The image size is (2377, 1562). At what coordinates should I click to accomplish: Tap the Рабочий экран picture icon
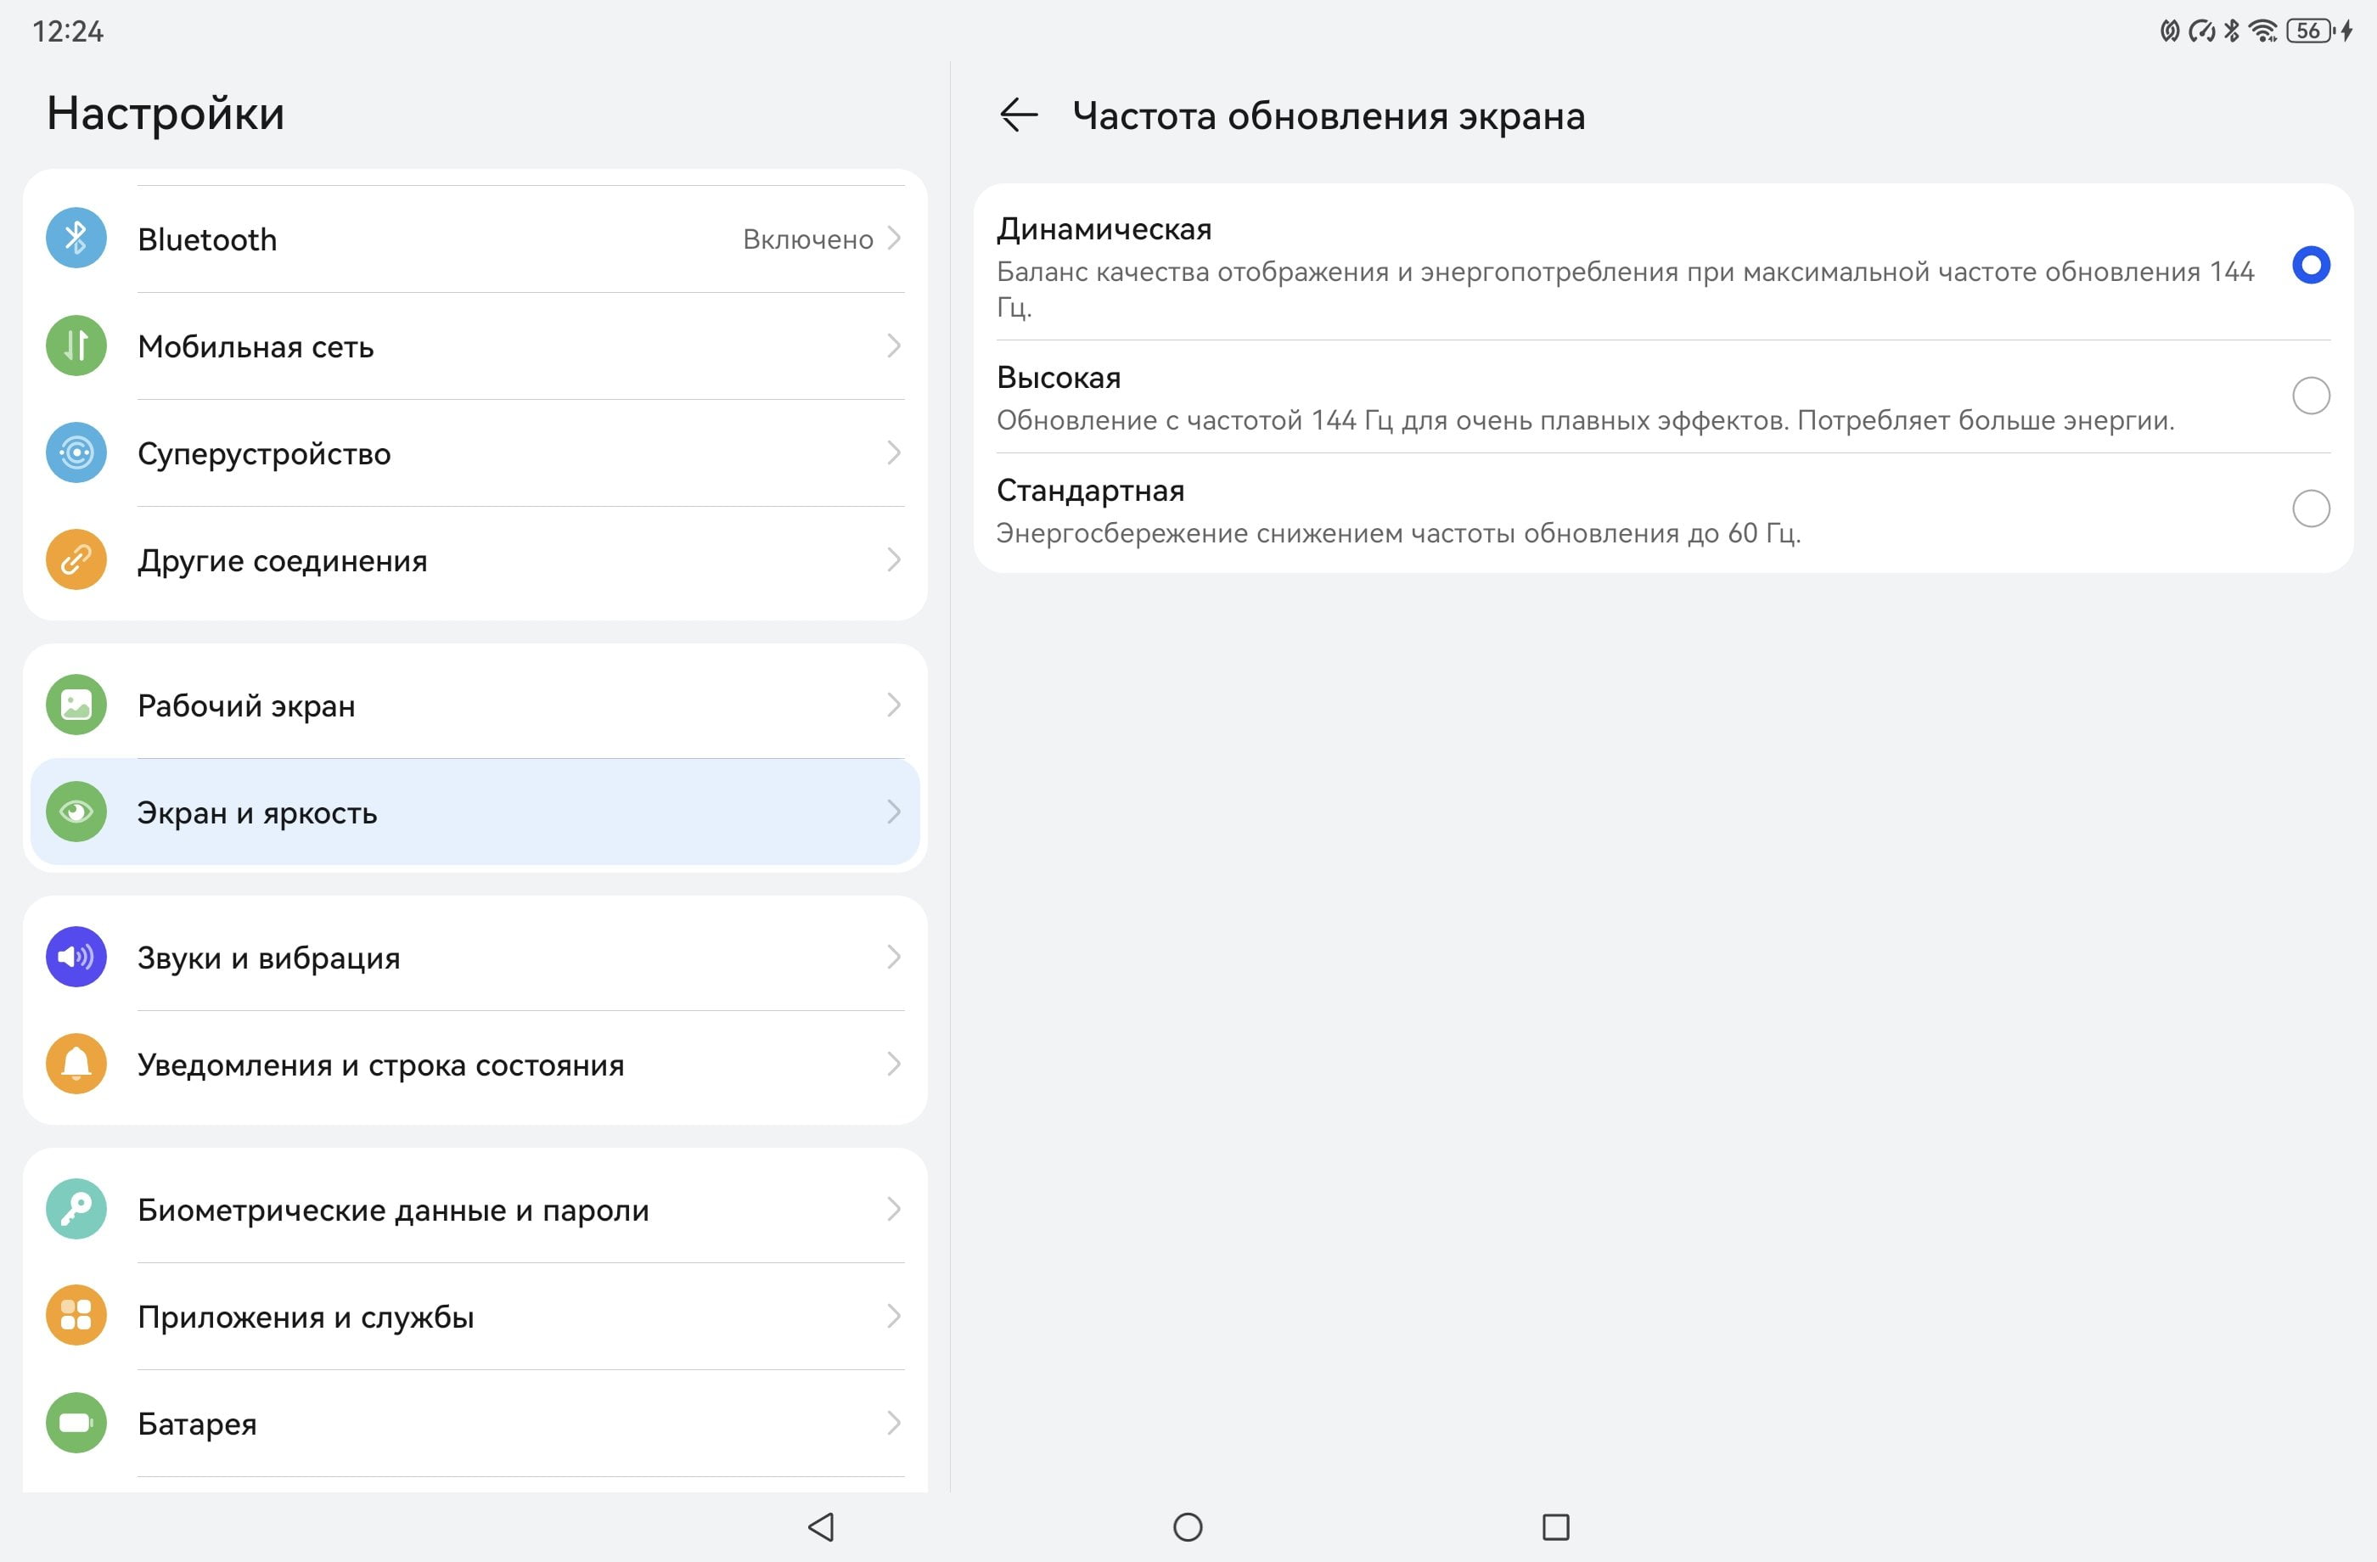tap(76, 705)
